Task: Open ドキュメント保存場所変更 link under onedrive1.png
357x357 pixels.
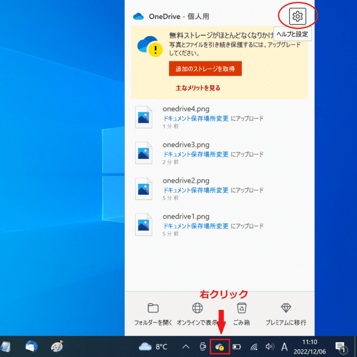Action: pyautogui.click(x=196, y=226)
